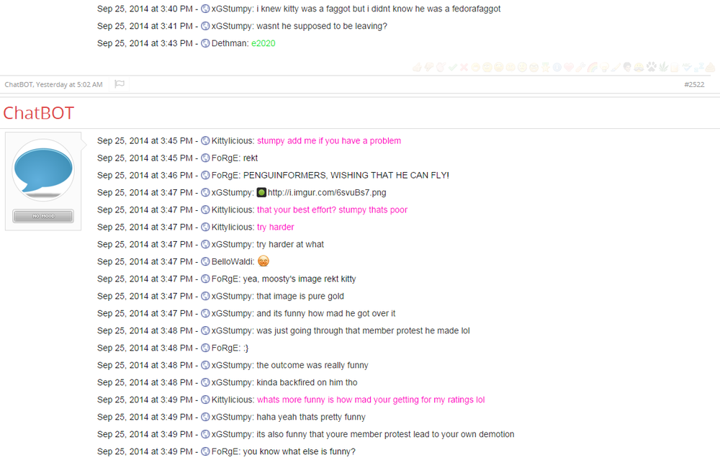Click message 'the outcome was really funny'
Image resolution: width=720 pixels, height=460 pixels.
(x=312, y=366)
